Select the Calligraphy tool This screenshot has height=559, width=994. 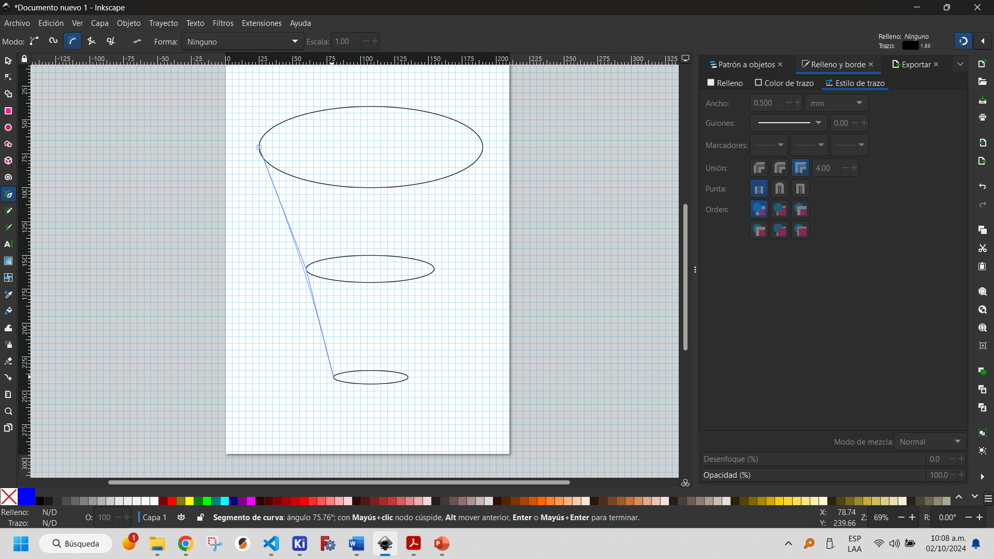(8, 227)
